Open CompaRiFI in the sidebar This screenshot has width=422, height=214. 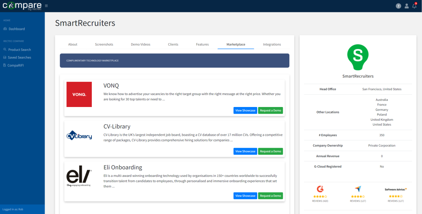[15, 65]
